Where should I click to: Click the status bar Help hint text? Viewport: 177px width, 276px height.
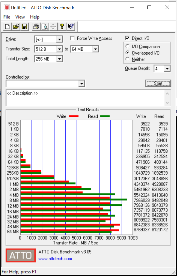click(x=19, y=272)
